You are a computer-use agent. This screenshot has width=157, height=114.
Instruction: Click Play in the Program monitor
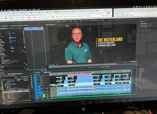tap(93, 67)
